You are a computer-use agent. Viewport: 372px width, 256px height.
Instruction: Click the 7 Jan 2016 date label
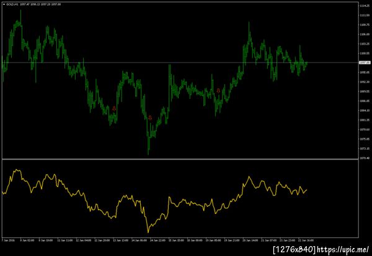click(8, 241)
